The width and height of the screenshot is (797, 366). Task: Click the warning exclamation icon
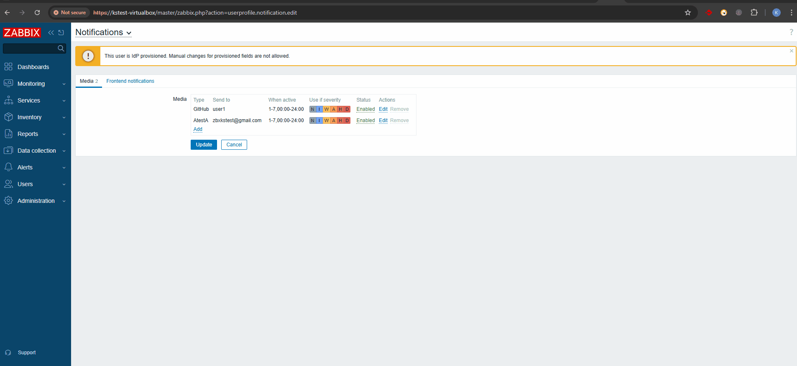(88, 56)
